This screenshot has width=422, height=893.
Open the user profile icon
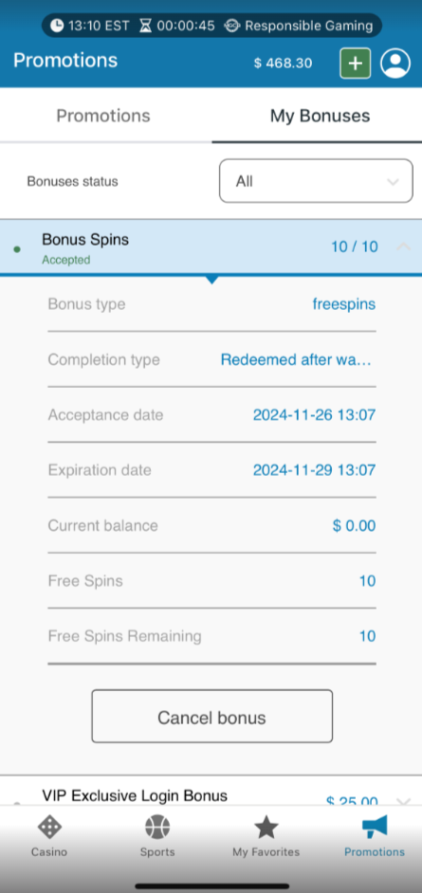395,64
